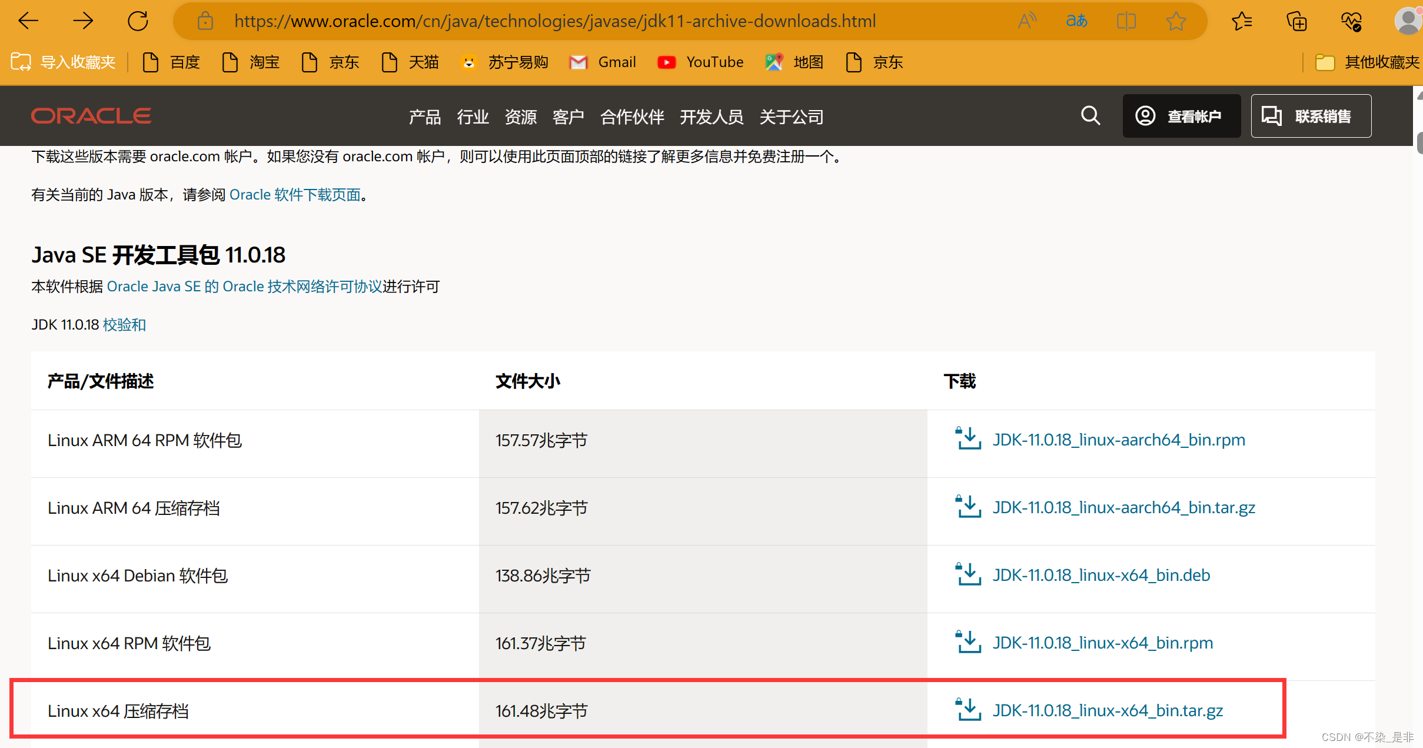This screenshot has width=1423, height=748.
Task: Open the 导入收藏夹 bookmark
Action: pyautogui.click(x=63, y=62)
